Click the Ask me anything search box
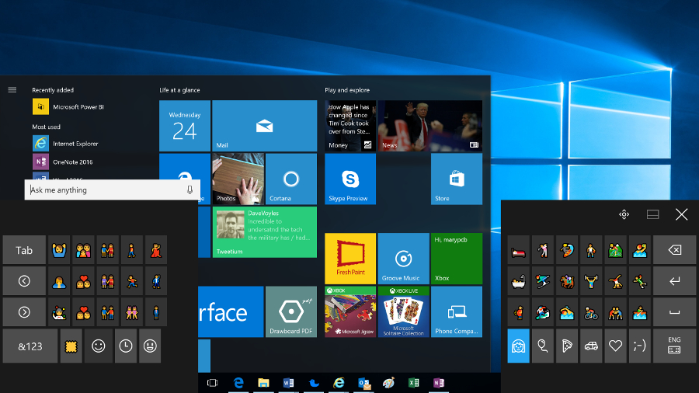 pyautogui.click(x=112, y=190)
